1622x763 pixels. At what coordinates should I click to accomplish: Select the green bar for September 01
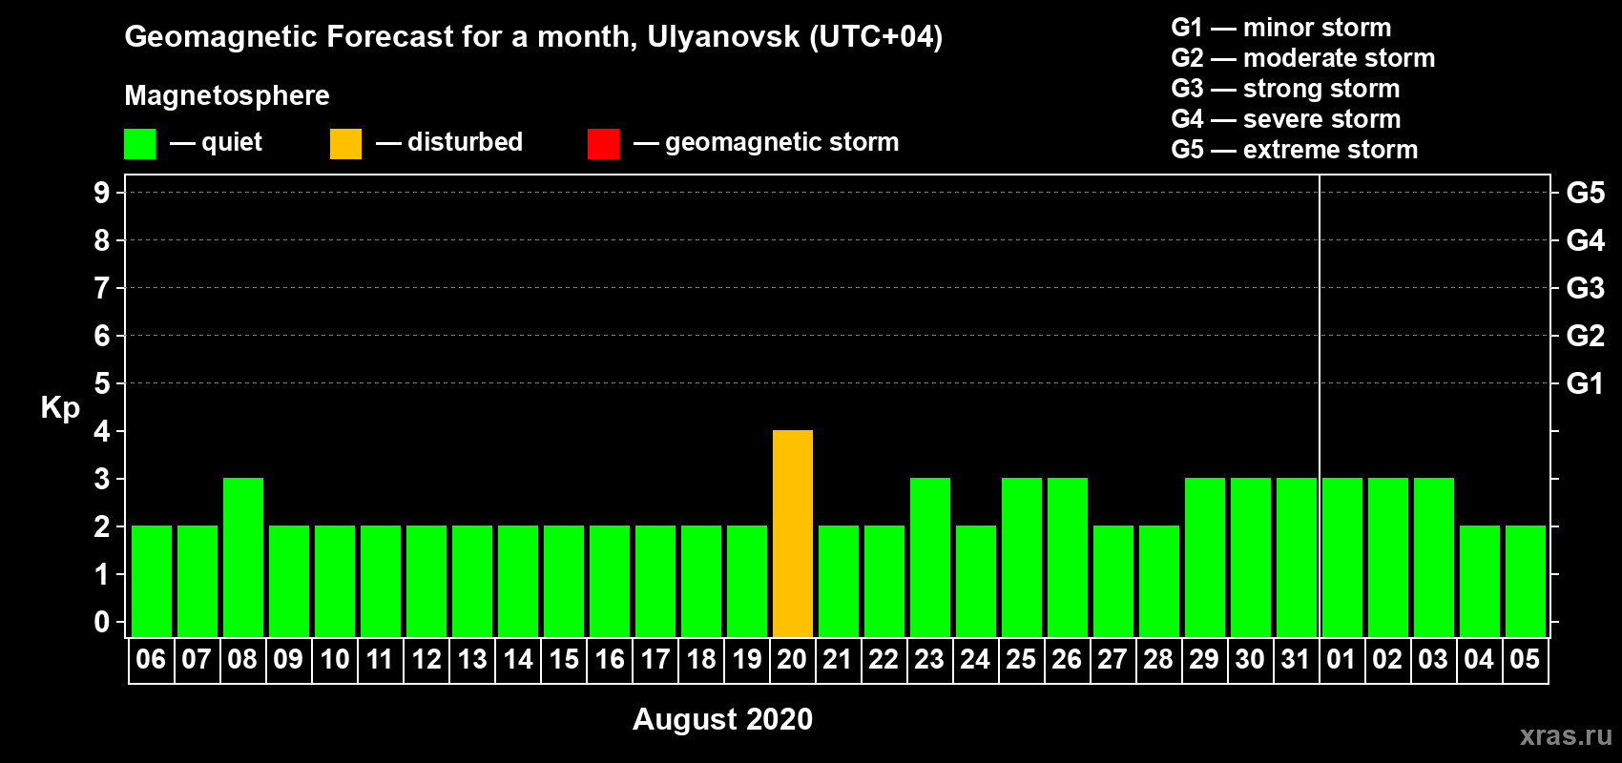pyautogui.click(x=1342, y=557)
